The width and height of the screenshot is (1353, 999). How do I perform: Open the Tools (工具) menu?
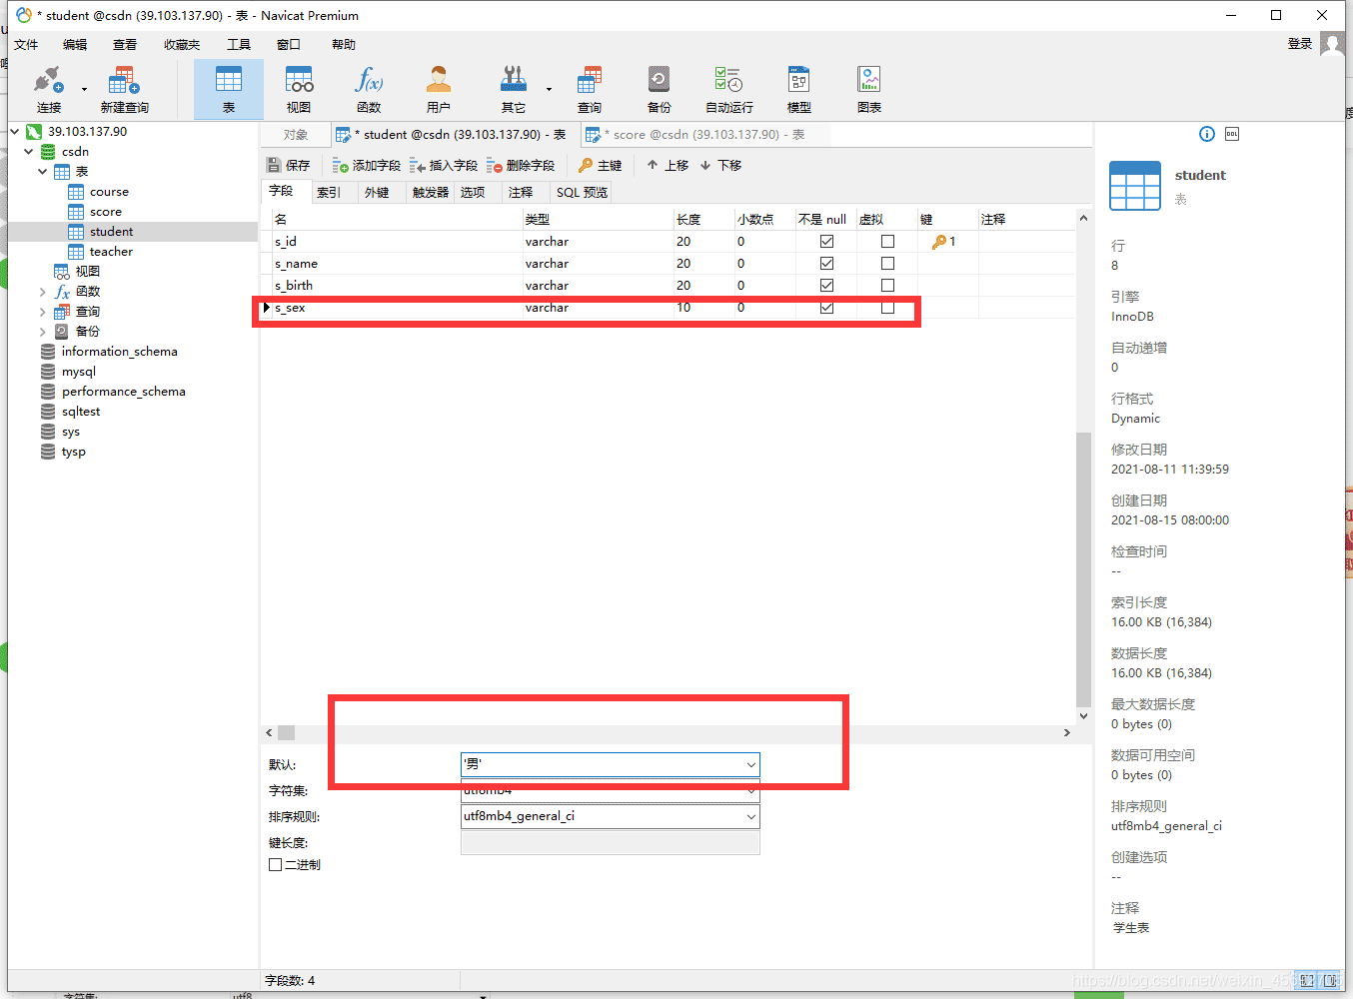[239, 45]
